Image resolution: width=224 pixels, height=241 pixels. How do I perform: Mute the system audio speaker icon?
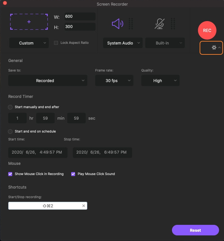click(x=117, y=24)
